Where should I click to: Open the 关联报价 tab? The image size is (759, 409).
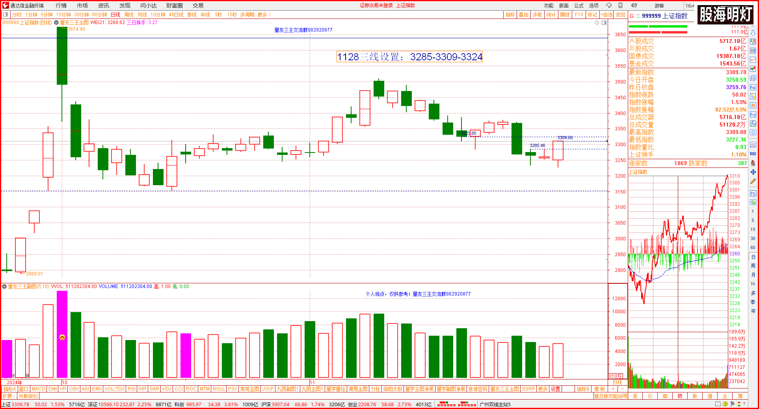coord(28,396)
